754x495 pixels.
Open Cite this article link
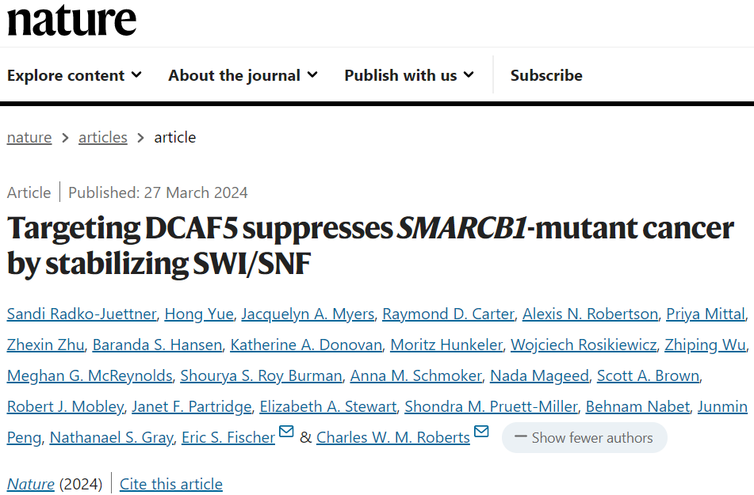coord(171,484)
